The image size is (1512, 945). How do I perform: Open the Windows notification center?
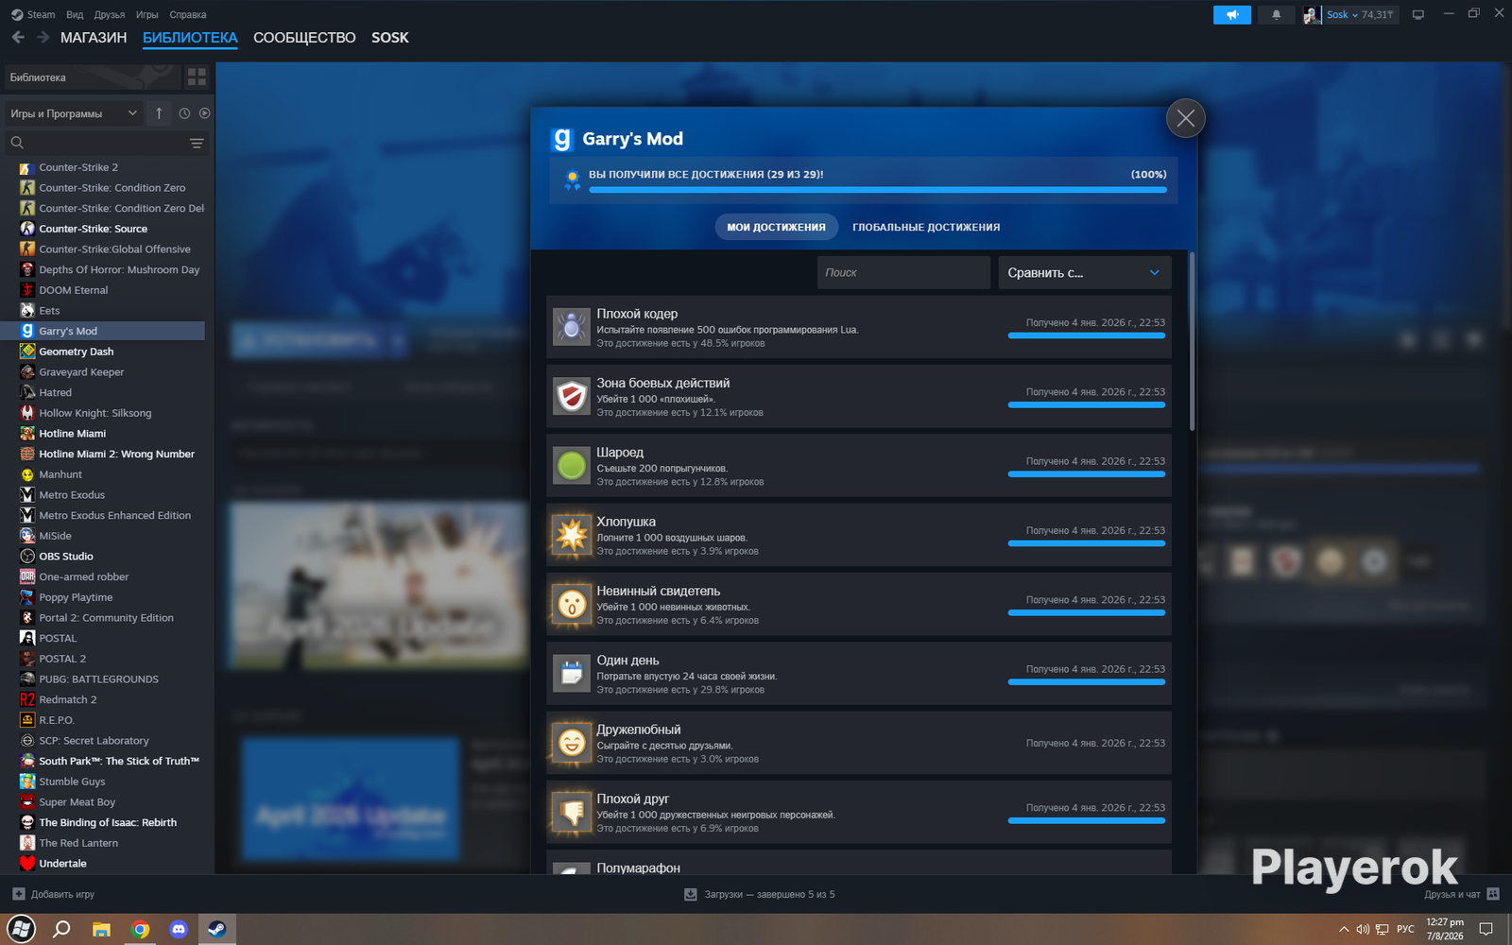(x=1486, y=929)
